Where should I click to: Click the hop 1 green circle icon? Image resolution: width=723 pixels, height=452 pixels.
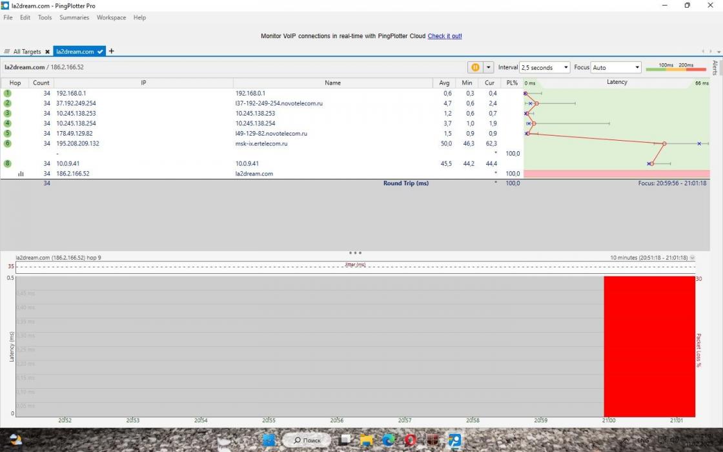pyautogui.click(x=8, y=93)
